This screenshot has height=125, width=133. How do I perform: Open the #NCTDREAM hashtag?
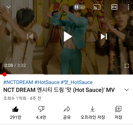click(x=18, y=82)
